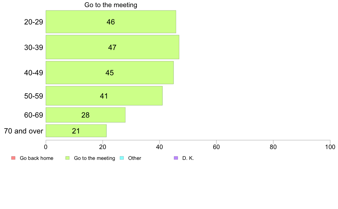Click the purple D. K. legend swatch
This screenshot has width=338, height=209.
tap(176, 158)
